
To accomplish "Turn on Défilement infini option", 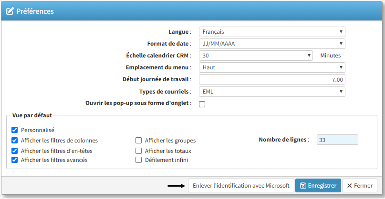I will tap(139, 160).
